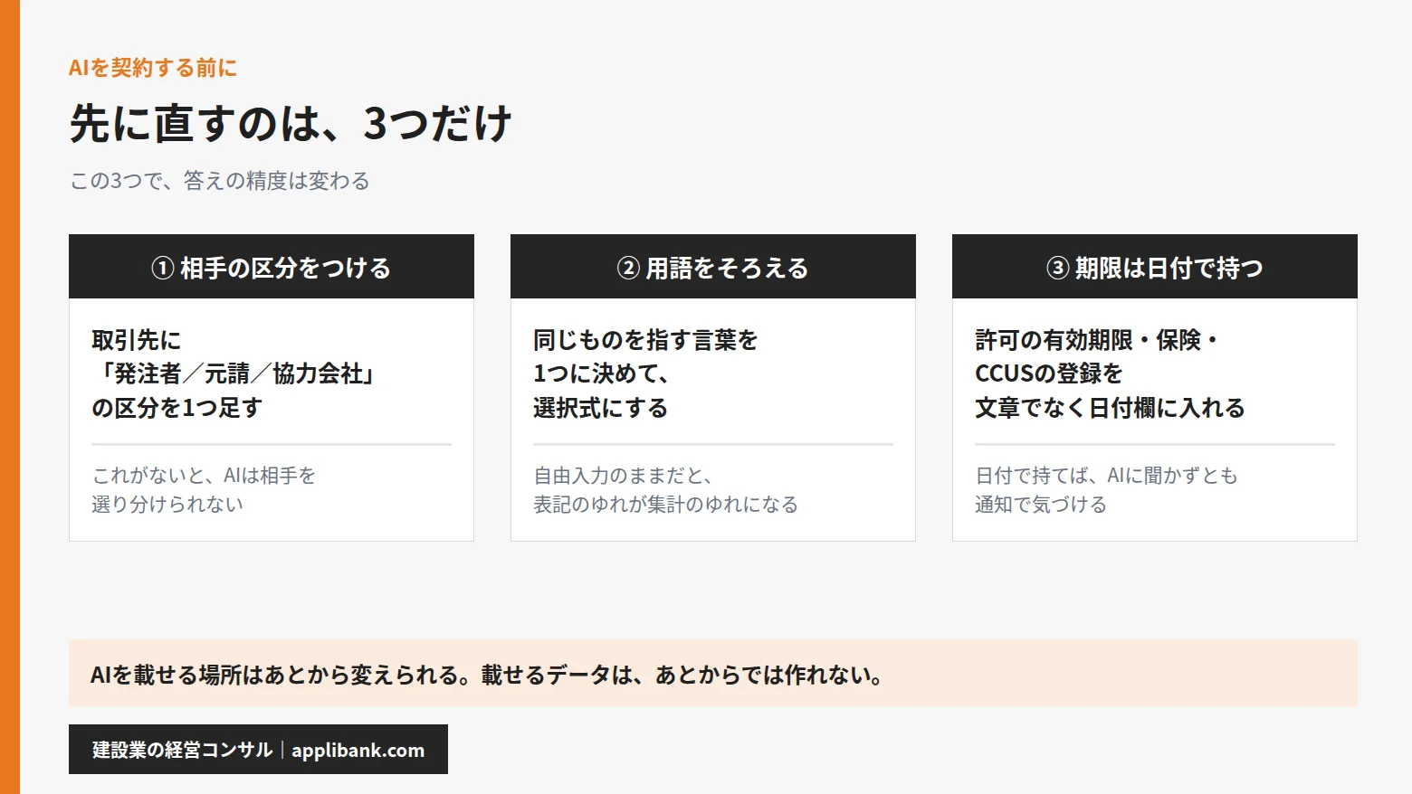1412x794 pixels.
Task: Open the applibank.com footer link
Action: [x=358, y=750]
